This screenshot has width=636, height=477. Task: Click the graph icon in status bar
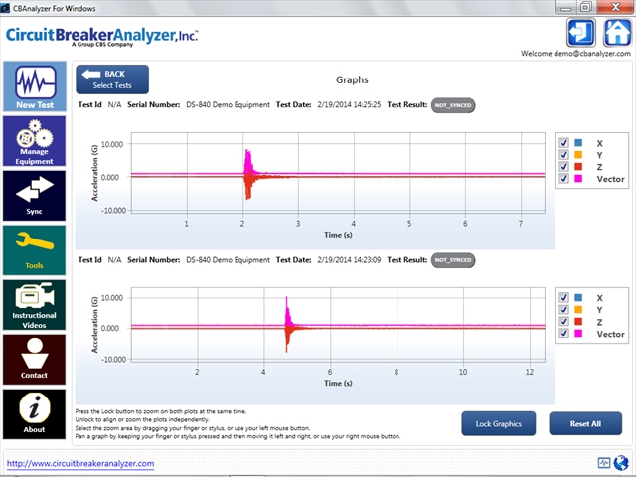coord(604,463)
